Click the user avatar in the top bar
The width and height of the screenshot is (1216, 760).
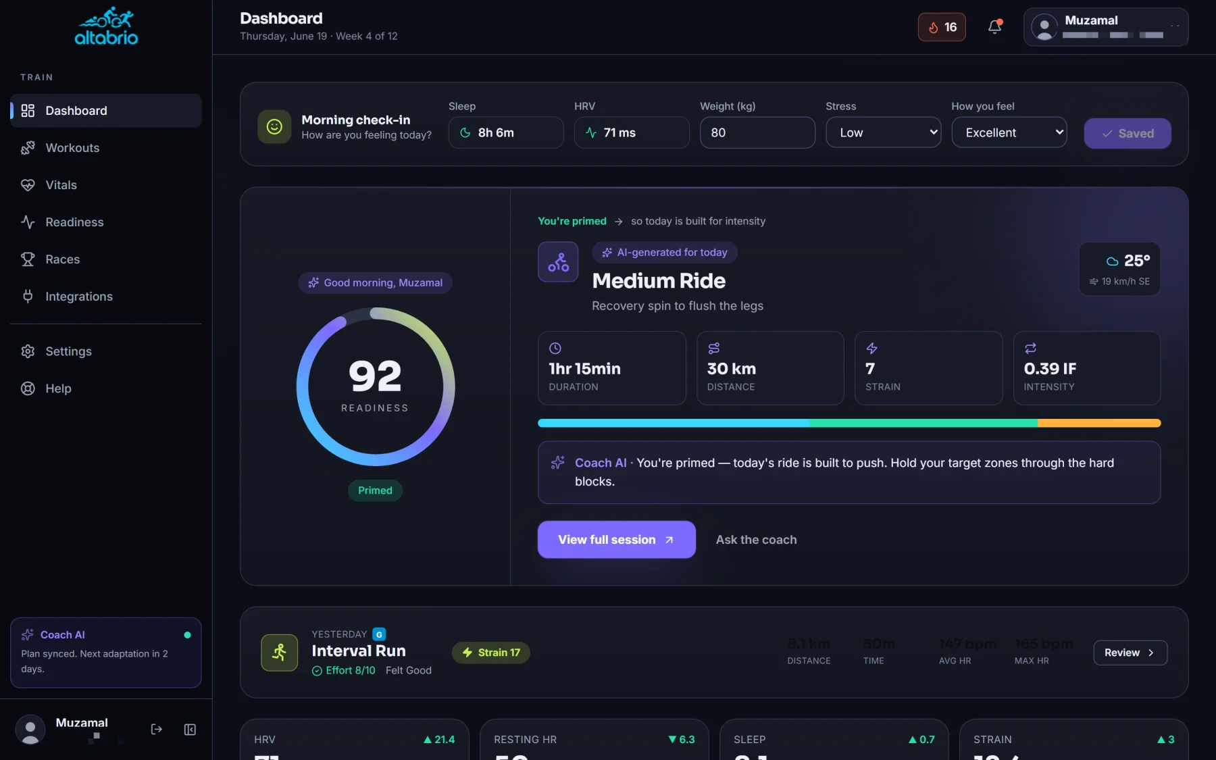1044,27
